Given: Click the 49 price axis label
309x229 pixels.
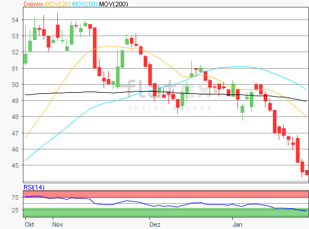Looking at the screenshot, I should (x=15, y=101).
